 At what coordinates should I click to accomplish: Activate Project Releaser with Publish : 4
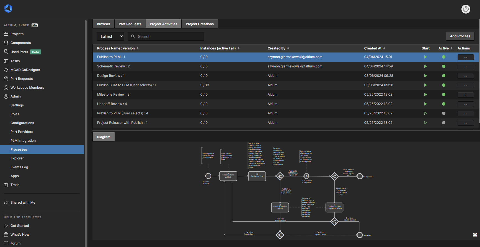coord(444,123)
